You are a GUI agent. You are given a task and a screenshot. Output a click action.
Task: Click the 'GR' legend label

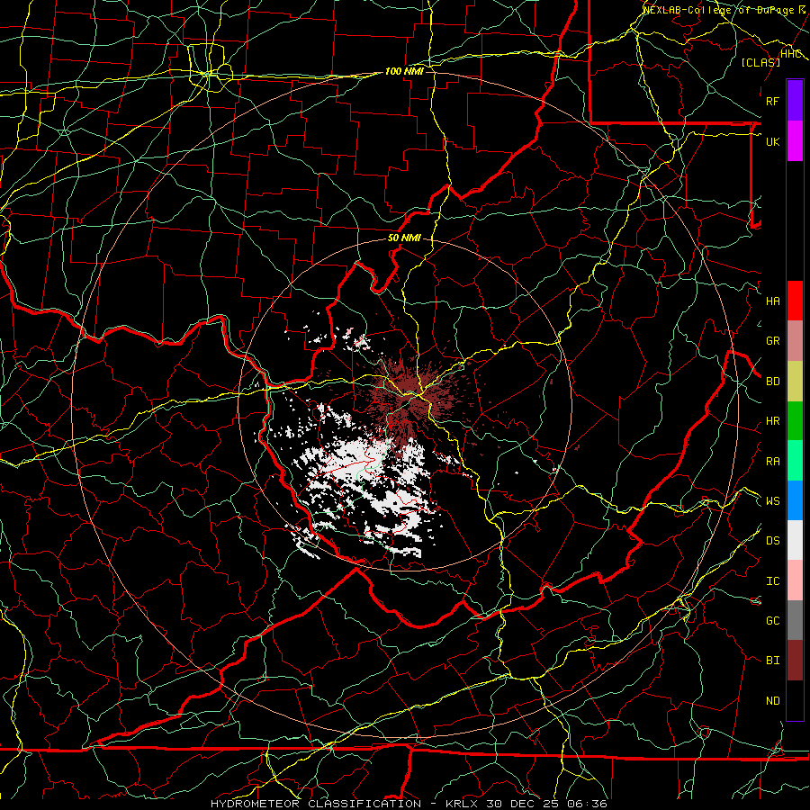[772, 341]
